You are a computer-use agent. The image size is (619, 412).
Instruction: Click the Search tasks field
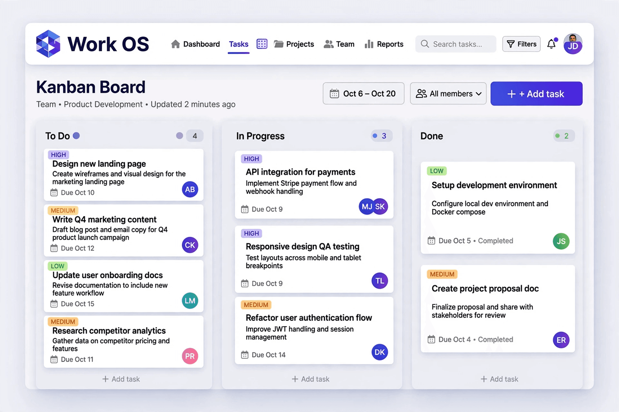pos(456,44)
